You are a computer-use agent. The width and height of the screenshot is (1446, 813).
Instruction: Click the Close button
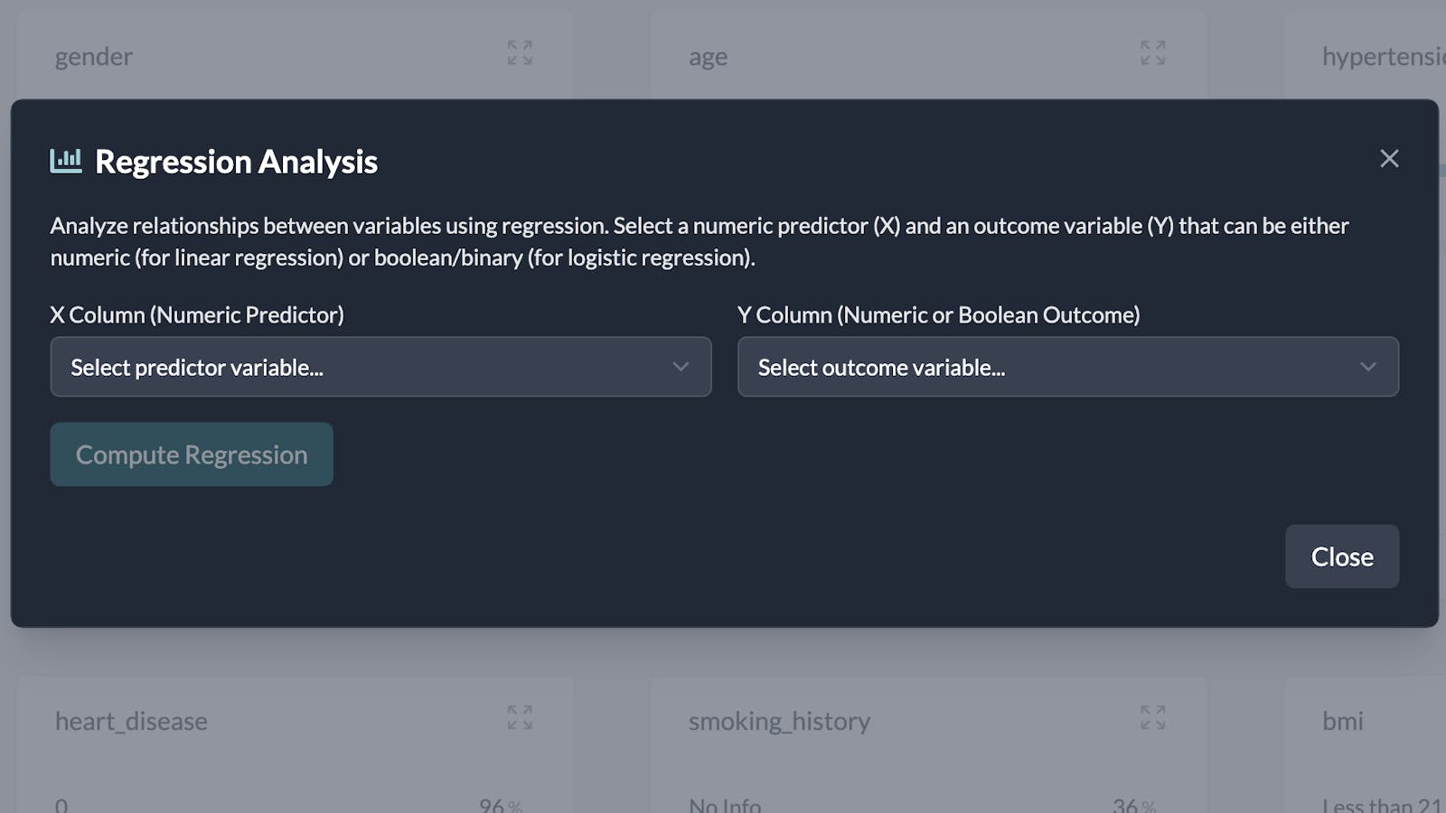click(1341, 556)
